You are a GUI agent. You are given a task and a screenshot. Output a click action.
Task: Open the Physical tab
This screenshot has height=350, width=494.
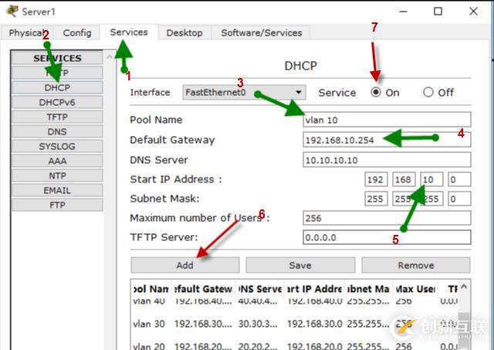pos(27,32)
